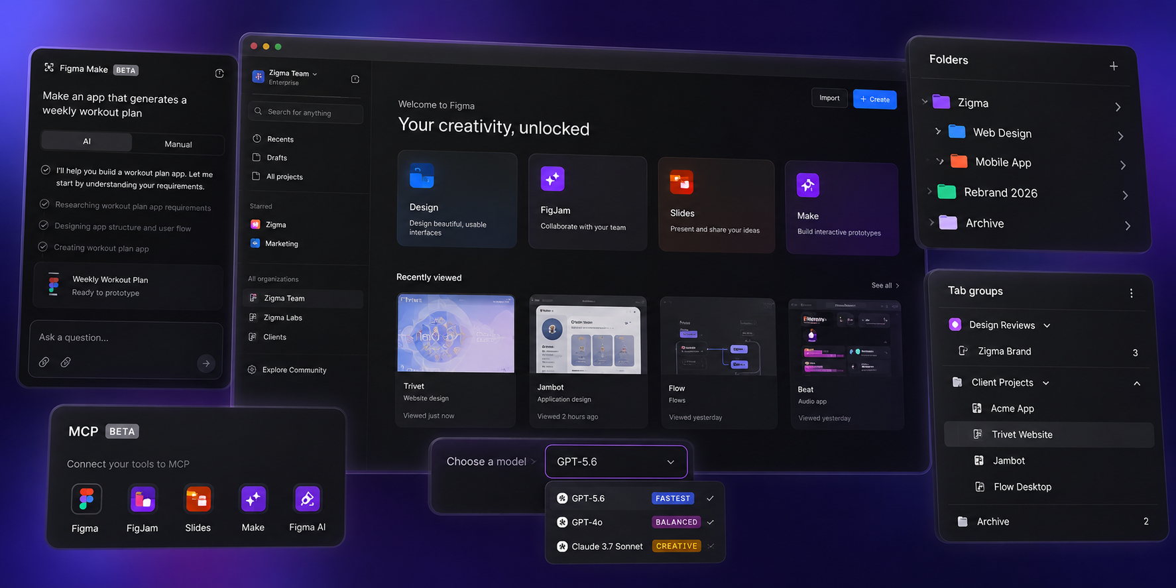Click the Search for anything field
Screen dimensions: 1176x588
(306, 113)
